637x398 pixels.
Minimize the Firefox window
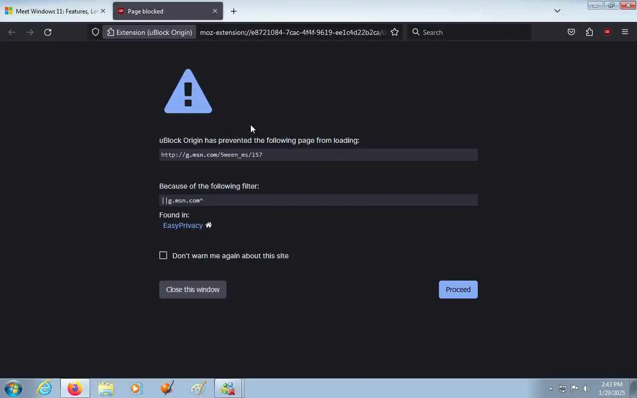(x=595, y=5)
